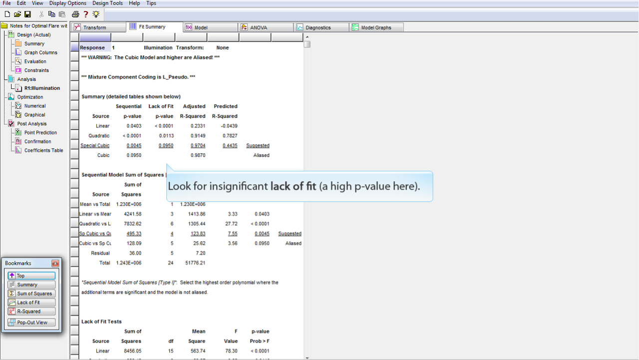Open the Constraints node
Image resolution: width=639 pixels, height=360 pixels.
[x=32, y=70]
